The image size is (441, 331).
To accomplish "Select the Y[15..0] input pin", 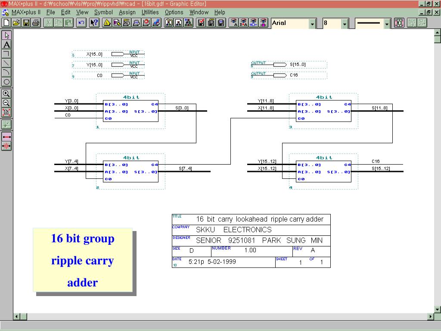I will 108,65.
